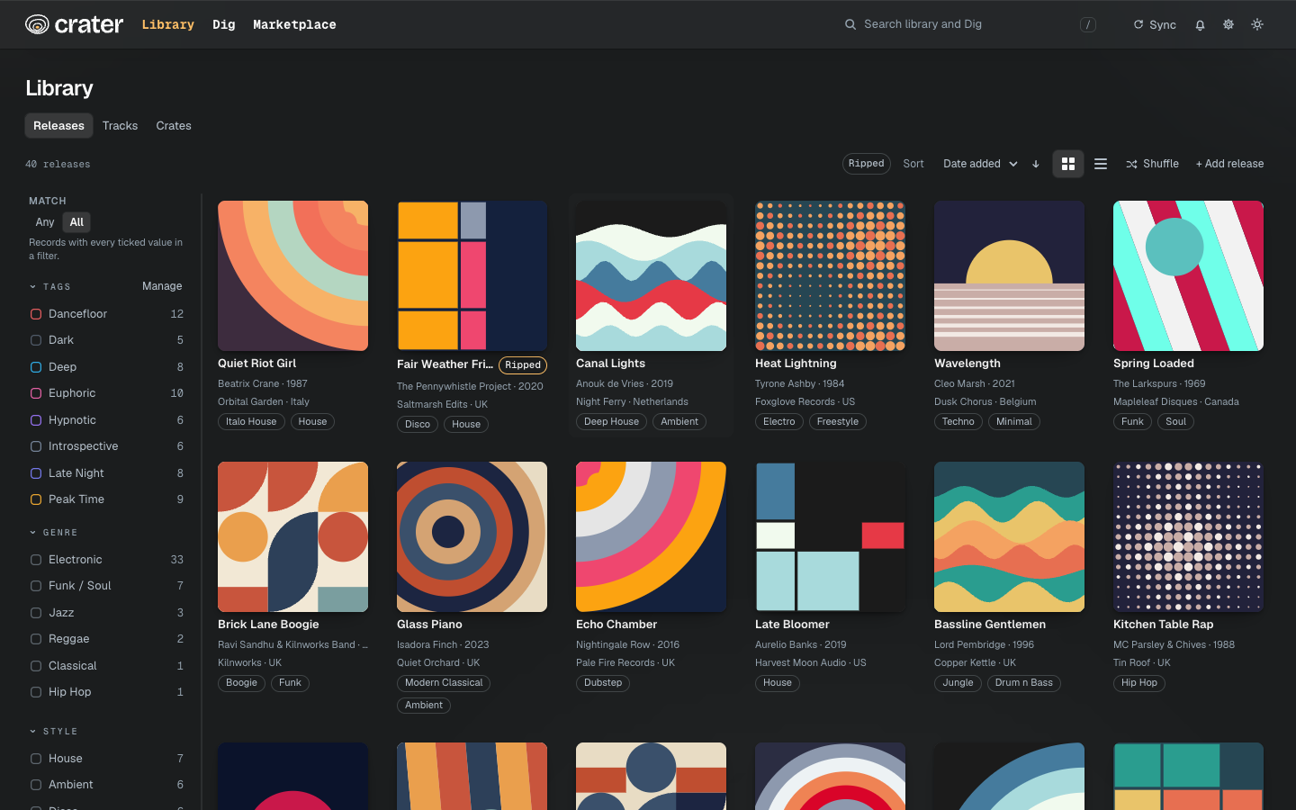Click the slash keyboard shortcut badge
This screenshot has height=810, width=1296.
[1088, 25]
